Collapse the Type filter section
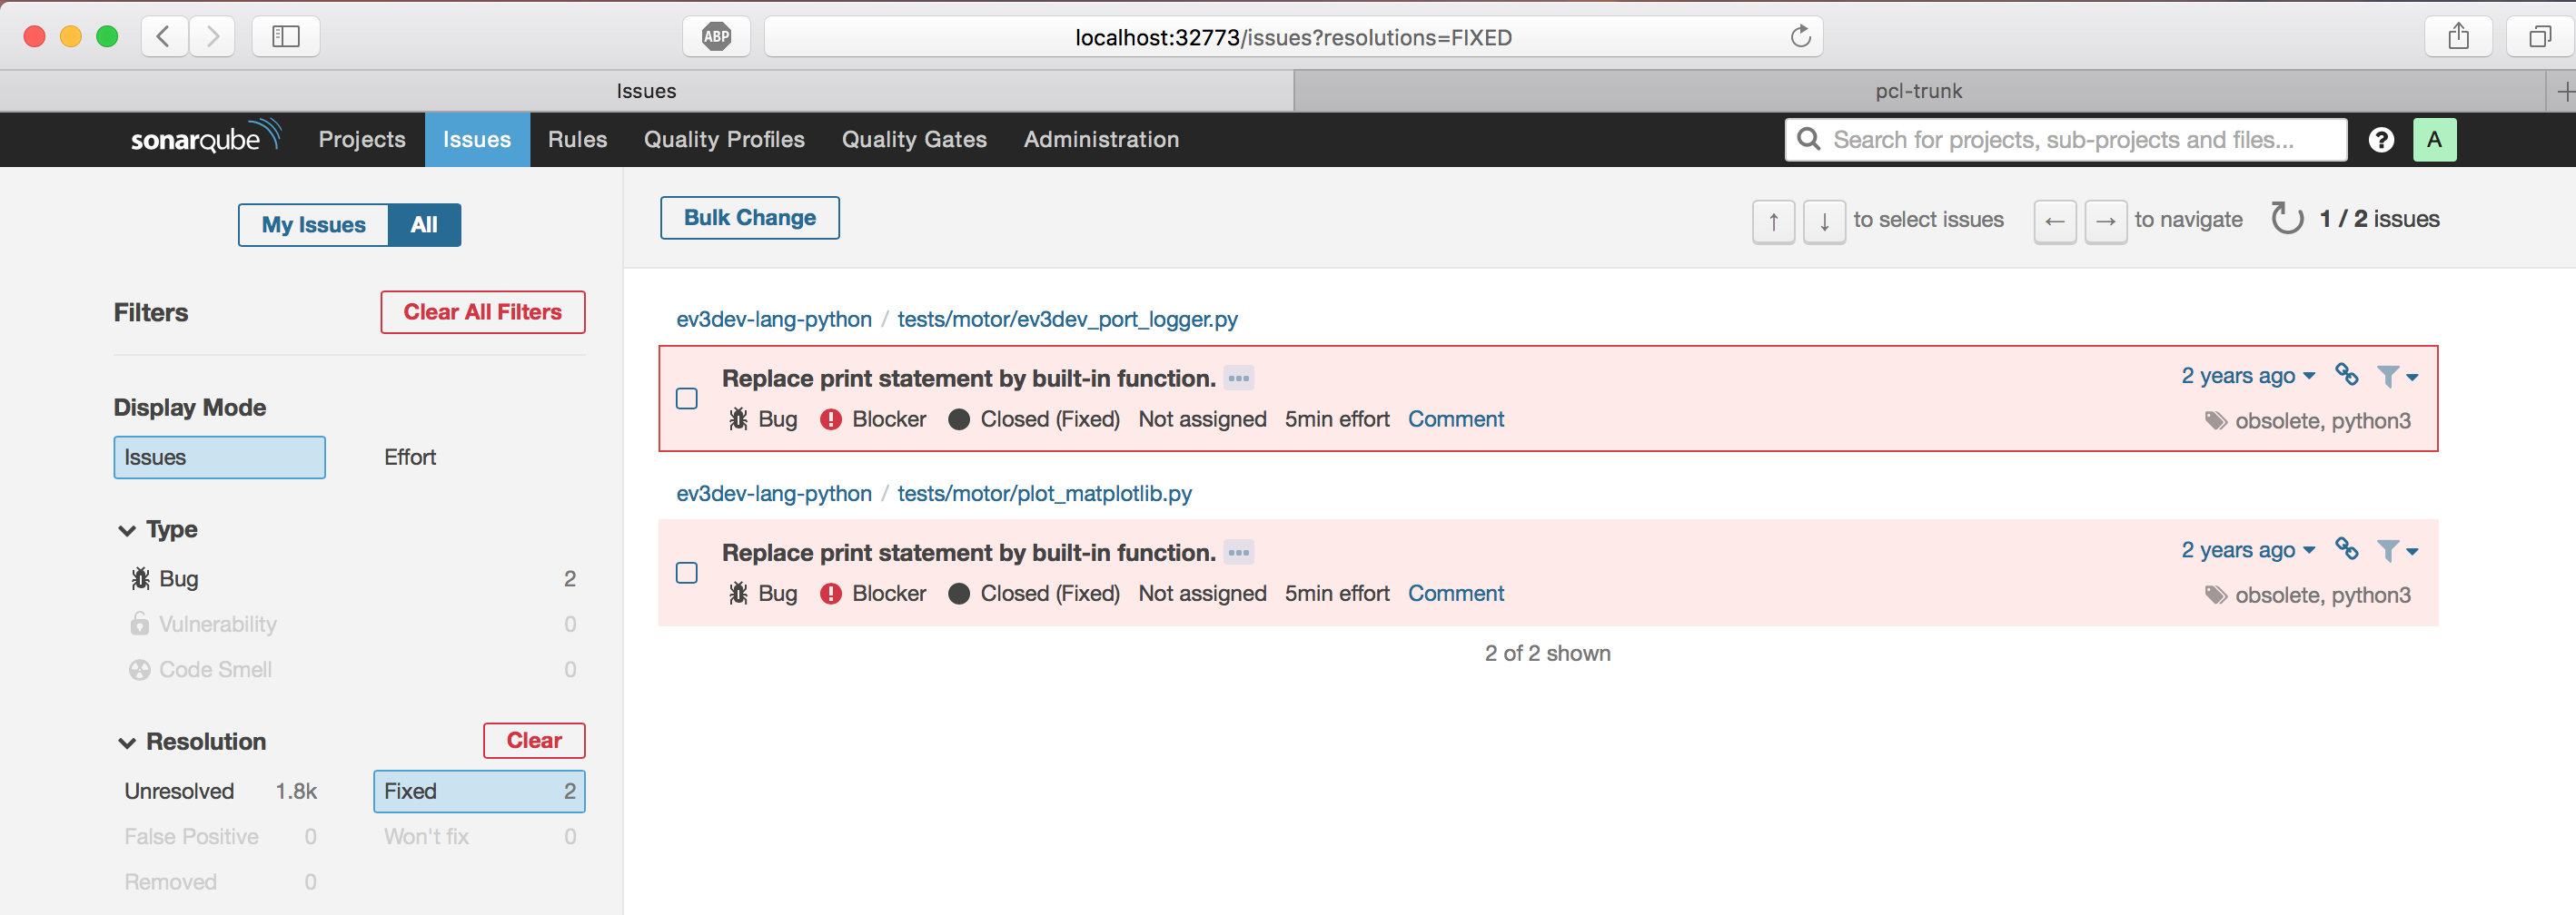 click(127, 529)
